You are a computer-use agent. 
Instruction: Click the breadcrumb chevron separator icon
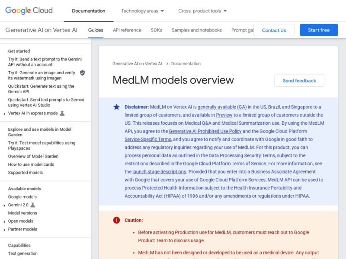pos(167,64)
